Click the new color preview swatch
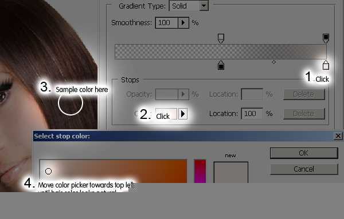 (231, 173)
